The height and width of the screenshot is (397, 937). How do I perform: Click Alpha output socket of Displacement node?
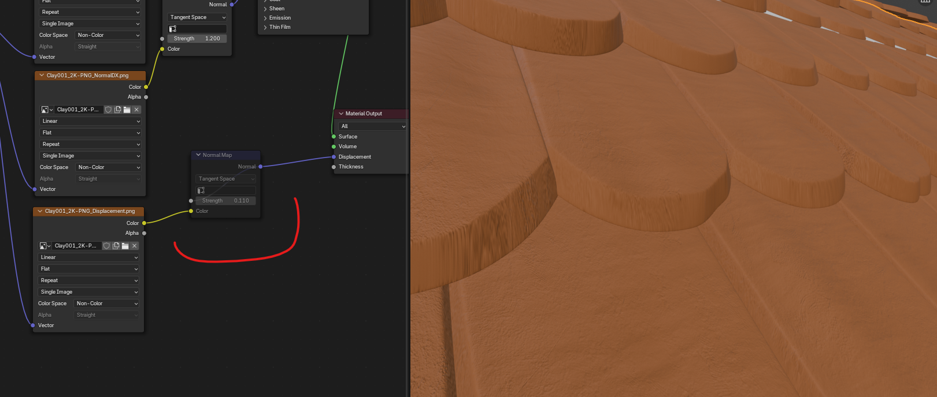click(144, 233)
